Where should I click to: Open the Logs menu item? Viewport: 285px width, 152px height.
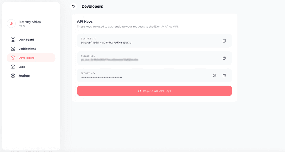(x=22, y=67)
